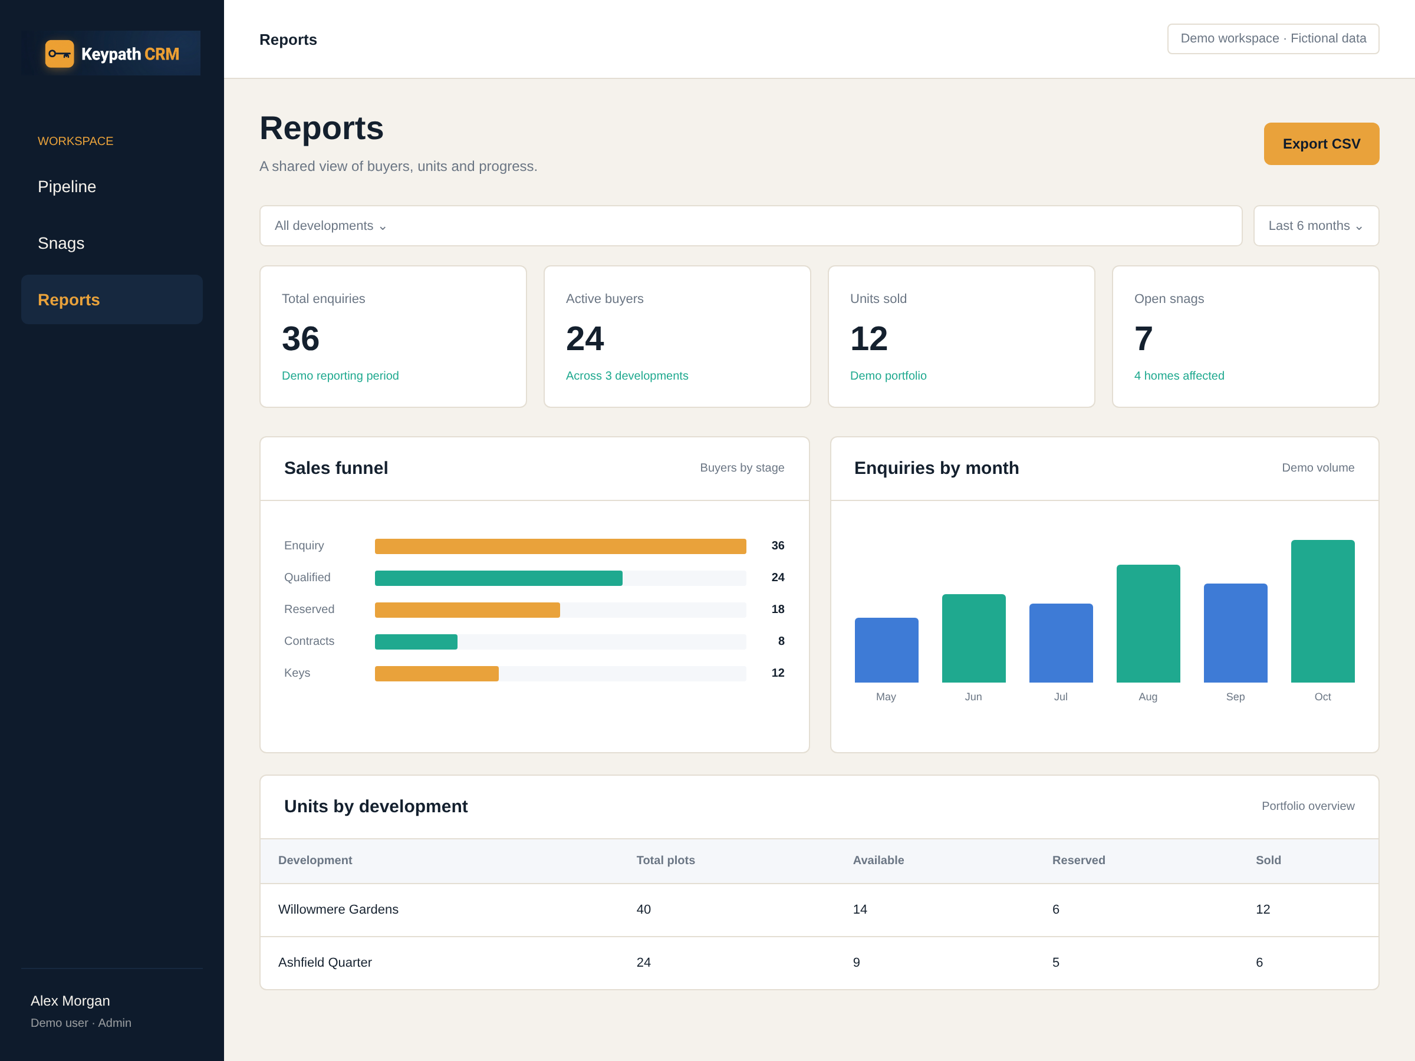Viewport: 1415px width, 1061px height.
Task: Click the Total plots column header
Action: pyautogui.click(x=665, y=860)
